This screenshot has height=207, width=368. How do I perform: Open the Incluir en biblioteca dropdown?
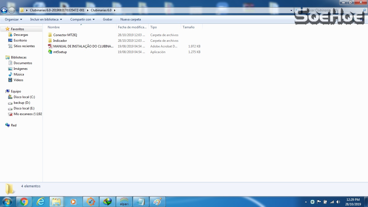[46, 19]
